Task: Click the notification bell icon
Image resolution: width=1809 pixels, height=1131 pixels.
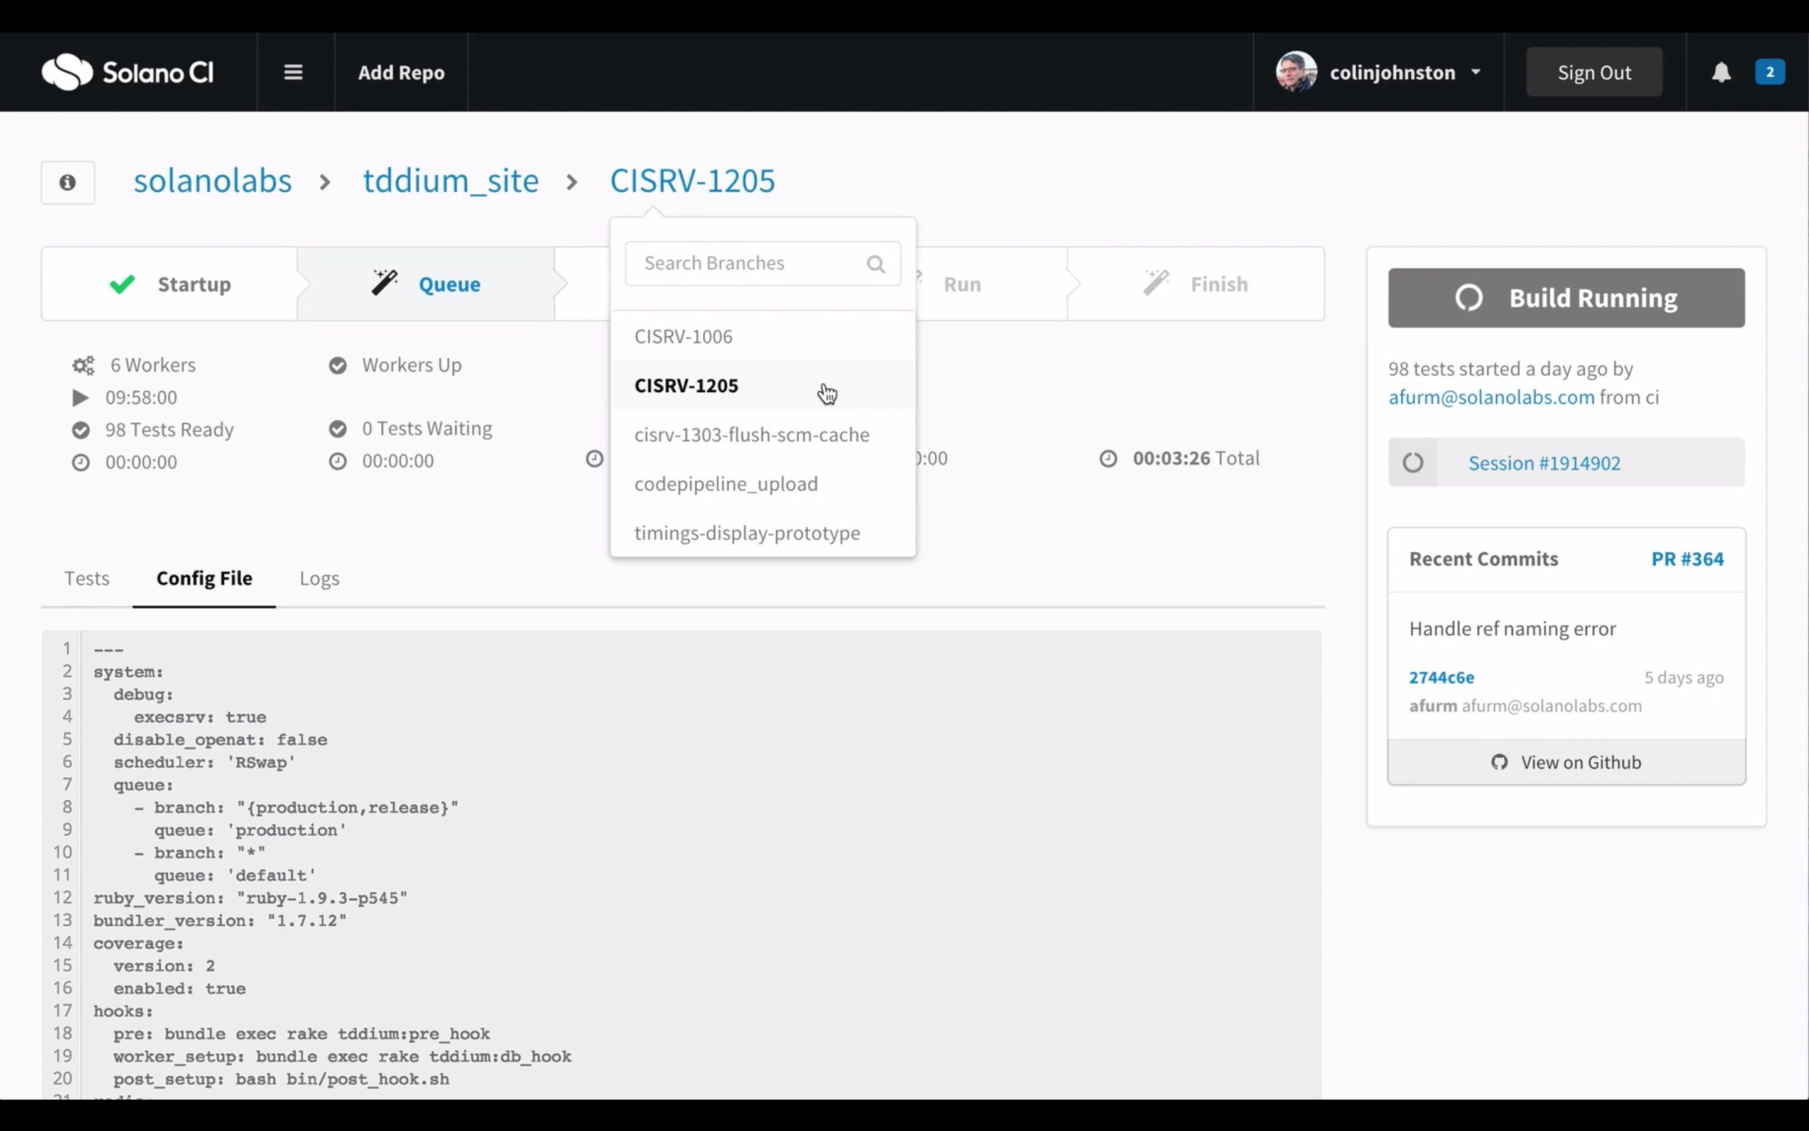Action: point(1722,72)
